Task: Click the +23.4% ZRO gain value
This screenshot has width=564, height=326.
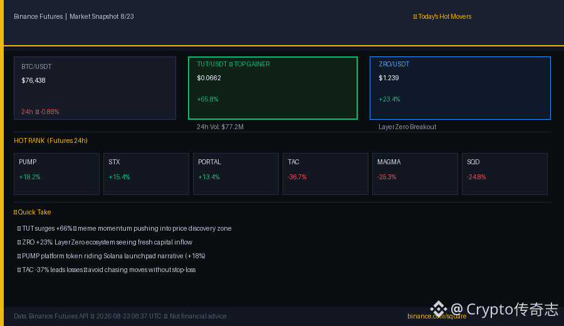Action: 389,99
